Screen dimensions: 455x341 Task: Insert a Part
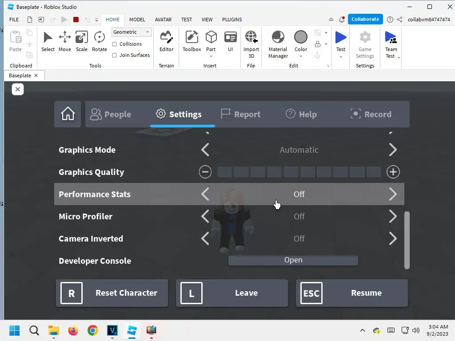211,41
